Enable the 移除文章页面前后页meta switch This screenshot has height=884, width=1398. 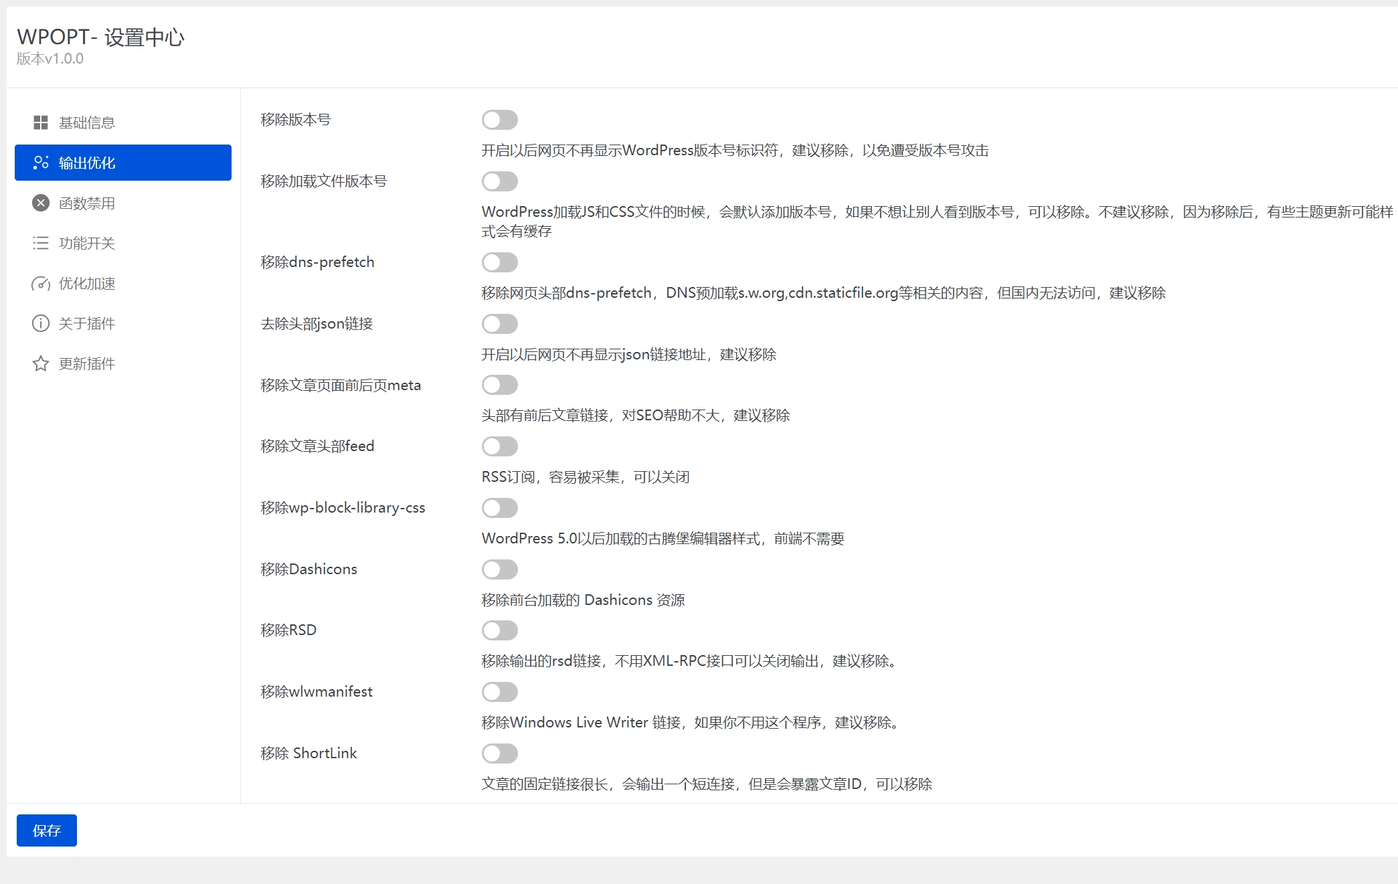point(500,385)
